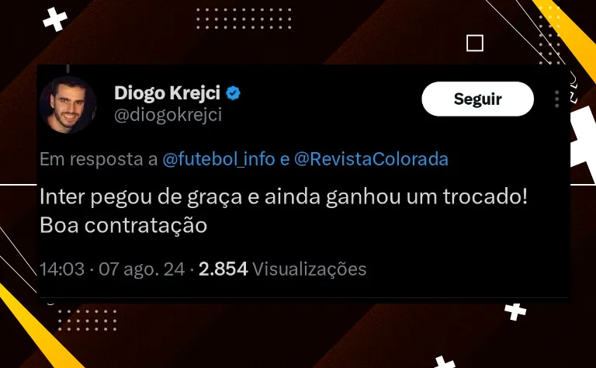
Task: Click the 2.854 Visualizações view count
Action: (282, 269)
